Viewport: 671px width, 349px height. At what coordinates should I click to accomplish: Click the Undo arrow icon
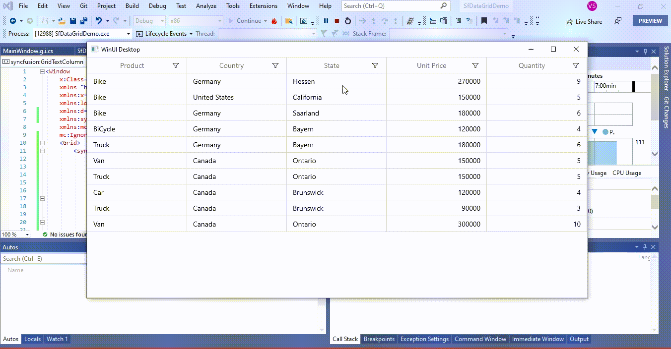[x=98, y=21]
